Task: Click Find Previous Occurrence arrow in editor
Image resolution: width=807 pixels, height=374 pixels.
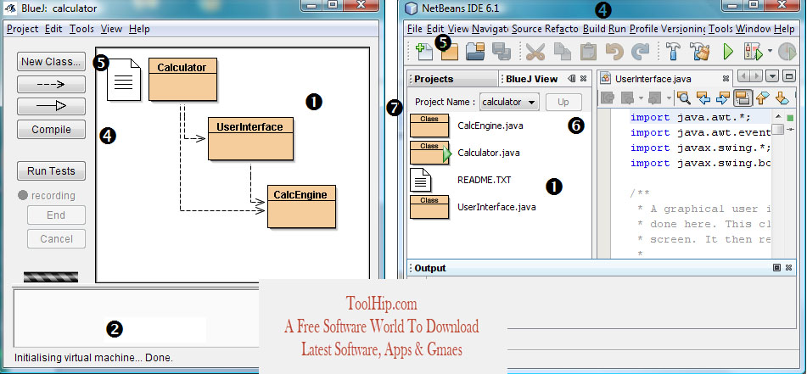Action: 703,98
